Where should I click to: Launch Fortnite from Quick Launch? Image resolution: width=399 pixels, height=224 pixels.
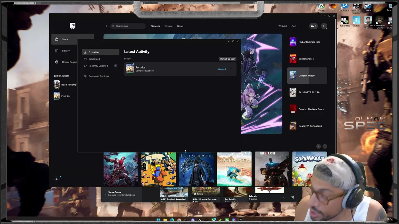pyautogui.click(x=62, y=96)
